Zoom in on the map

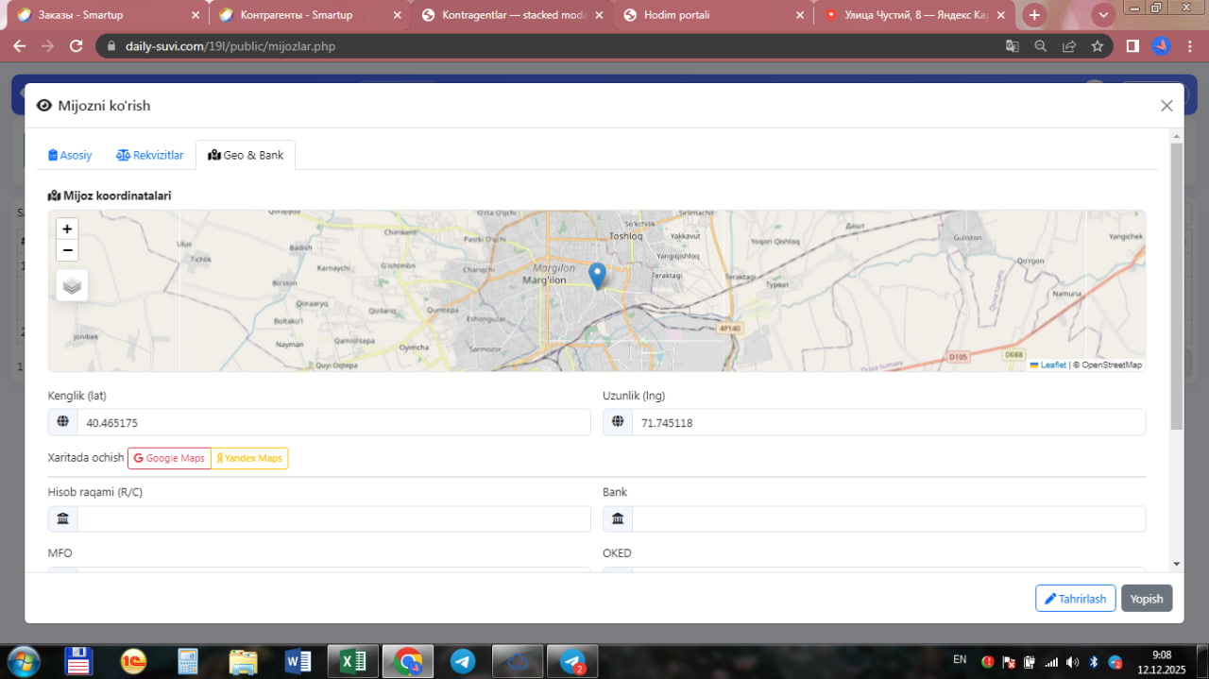pyautogui.click(x=67, y=229)
